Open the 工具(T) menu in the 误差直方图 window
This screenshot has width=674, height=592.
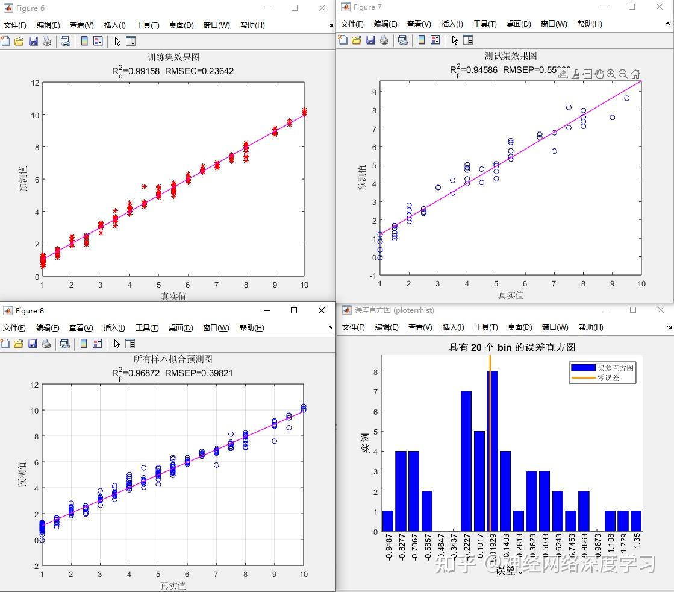pyautogui.click(x=486, y=327)
